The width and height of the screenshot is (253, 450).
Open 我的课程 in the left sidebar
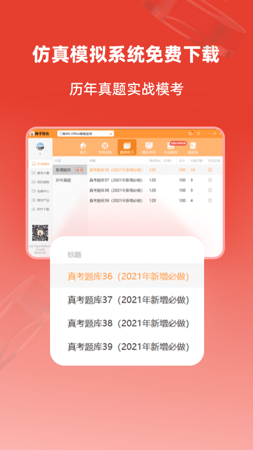tap(40, 182)
